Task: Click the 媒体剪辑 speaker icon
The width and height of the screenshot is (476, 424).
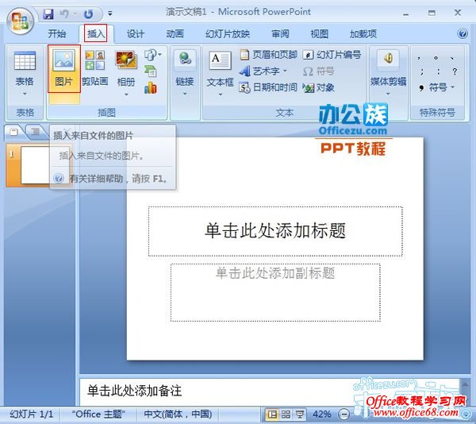Action: 388,60
